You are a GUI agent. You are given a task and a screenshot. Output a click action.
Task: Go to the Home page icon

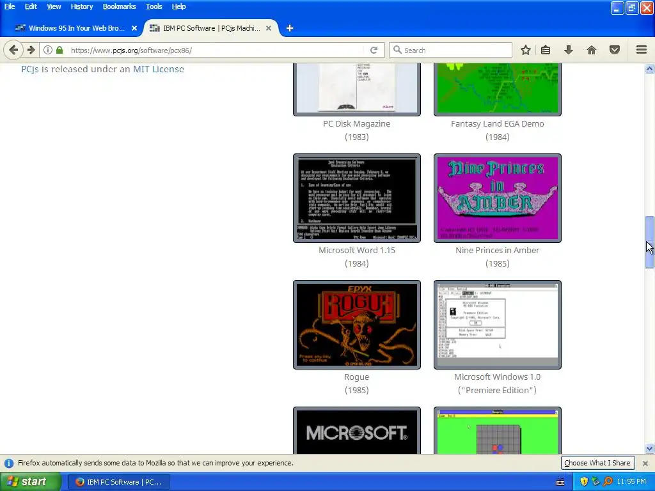(x=592, y=50)
